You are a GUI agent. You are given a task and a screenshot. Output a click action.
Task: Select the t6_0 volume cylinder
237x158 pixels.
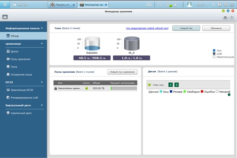click(132, 43)
